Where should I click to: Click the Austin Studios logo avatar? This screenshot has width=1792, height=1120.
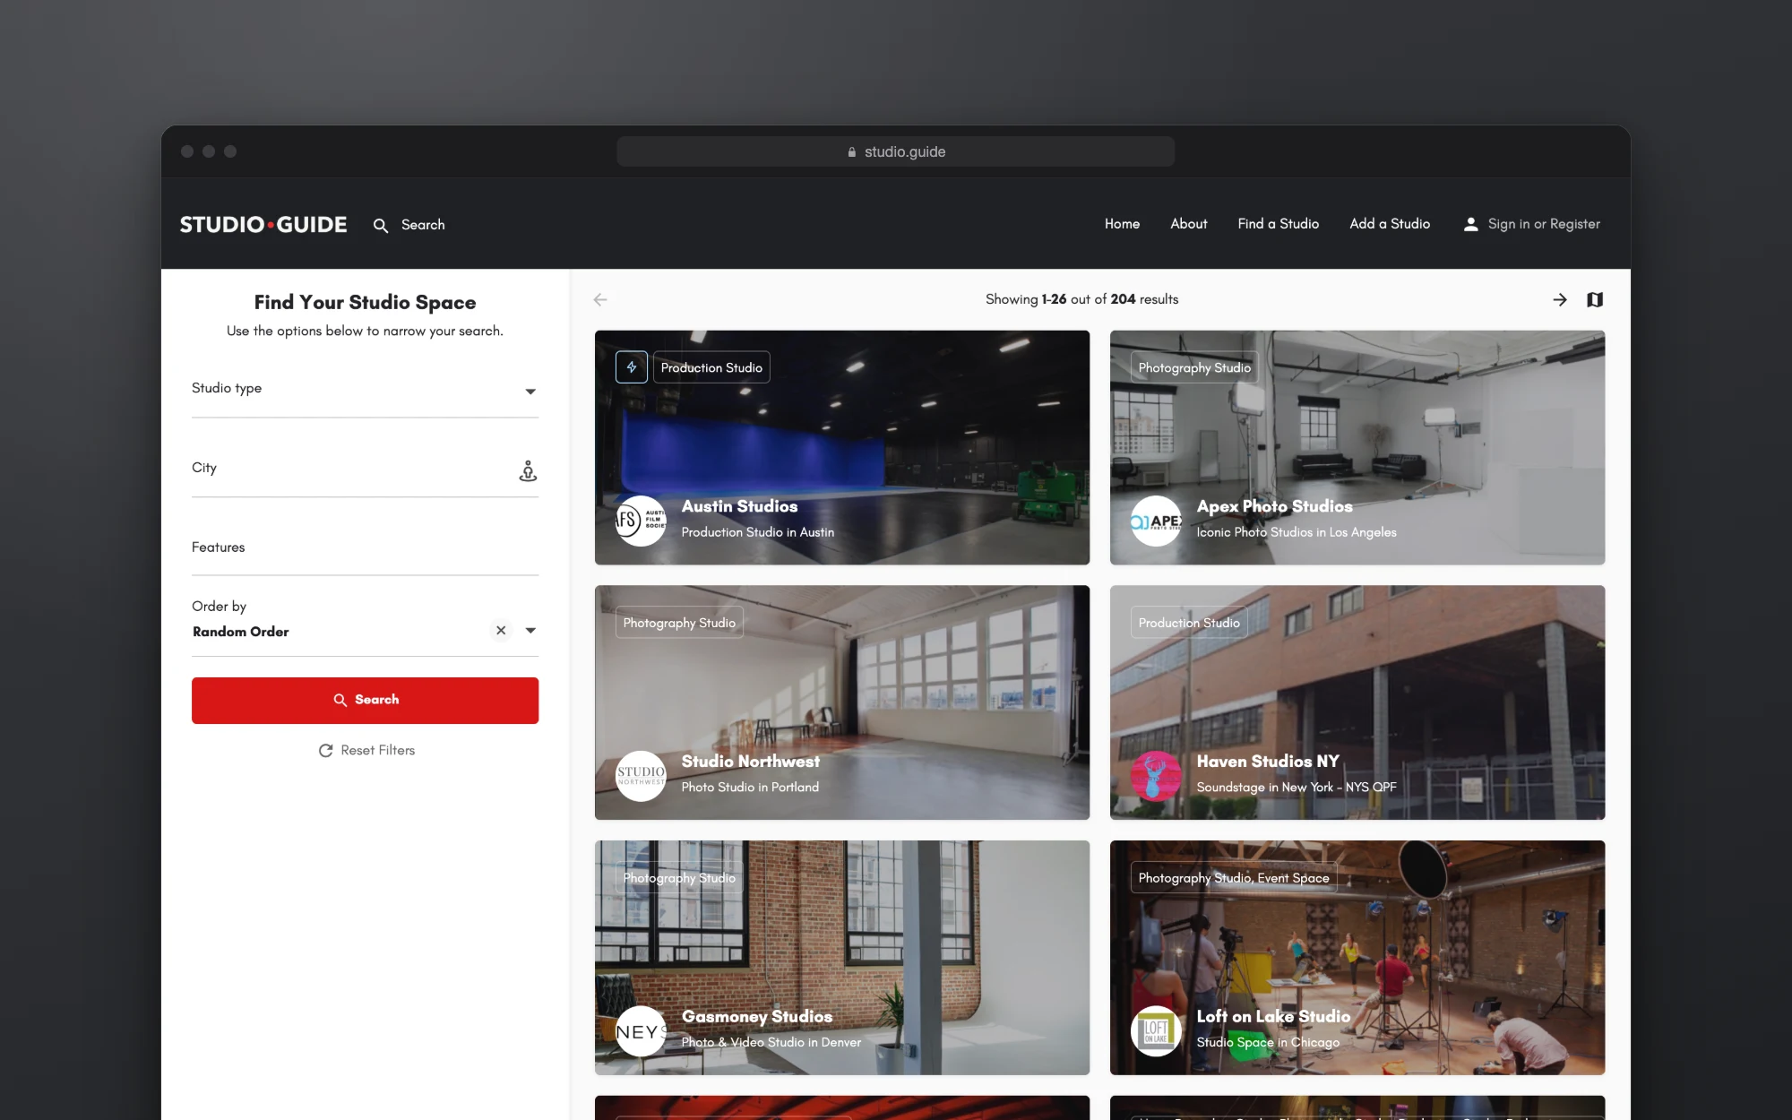click(x=641, y=521)
